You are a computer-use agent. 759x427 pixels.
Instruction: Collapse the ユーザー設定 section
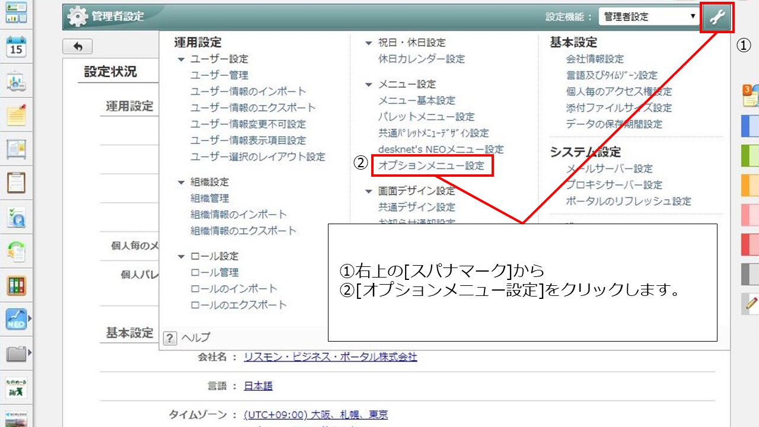[181, 59]
